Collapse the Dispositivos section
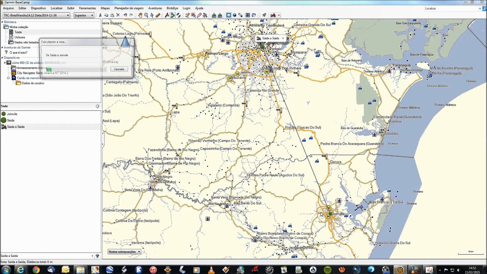This screenshot has height=274, width=487. 2,58
